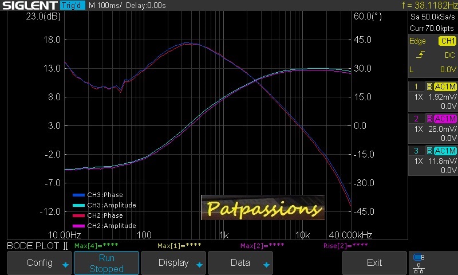Toggle the channel 3 cyan number badge
Viewport: 458px width, 275px height.
(x=417, y=151)
